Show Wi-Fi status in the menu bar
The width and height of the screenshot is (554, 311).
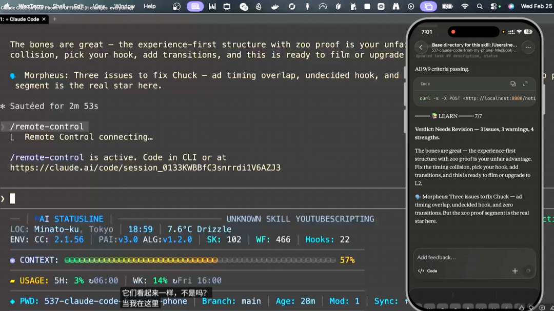[x=465, y=6]
